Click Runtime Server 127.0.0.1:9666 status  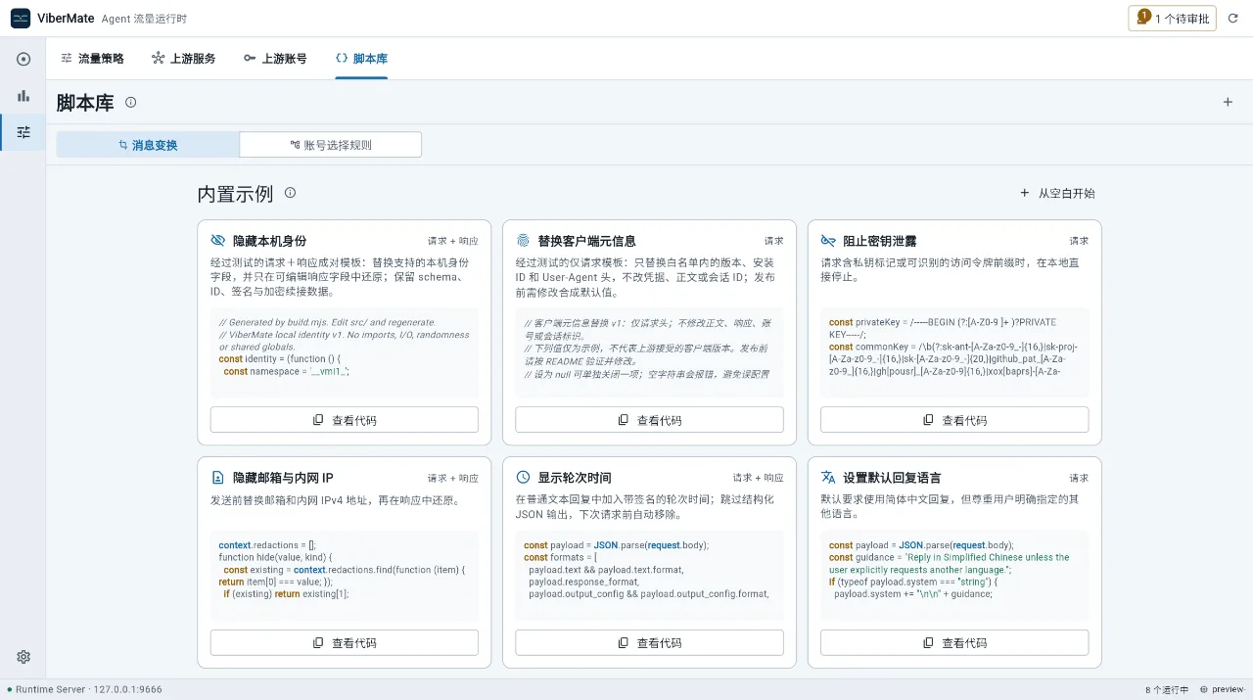(x=84, y=689)
